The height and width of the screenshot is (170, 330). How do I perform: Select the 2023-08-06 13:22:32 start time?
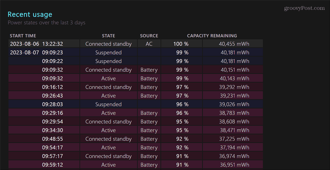point(36,44)
